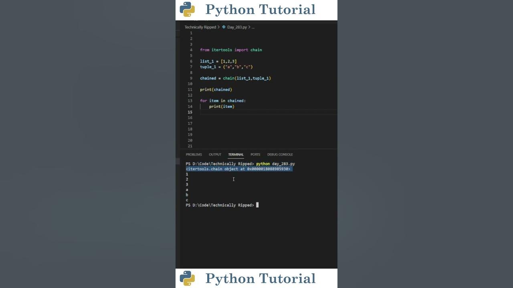Click the indented 'print(item)' statement
513x288 pixels.
pos(222,106)
